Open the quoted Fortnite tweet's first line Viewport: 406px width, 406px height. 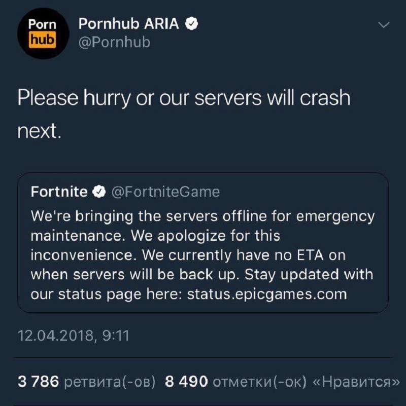click(202, 216)
